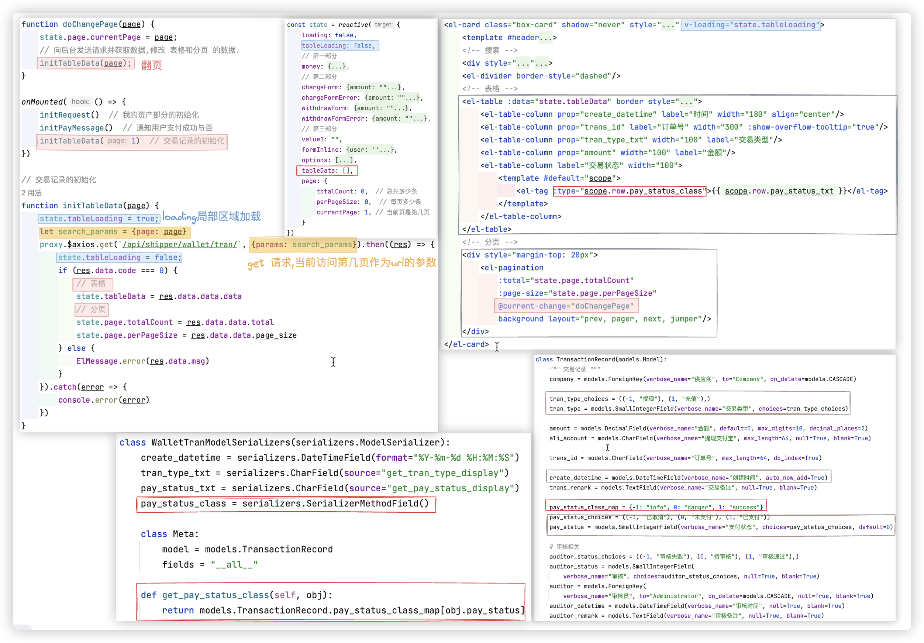Expand the folded options array

[x=345, y=160]
